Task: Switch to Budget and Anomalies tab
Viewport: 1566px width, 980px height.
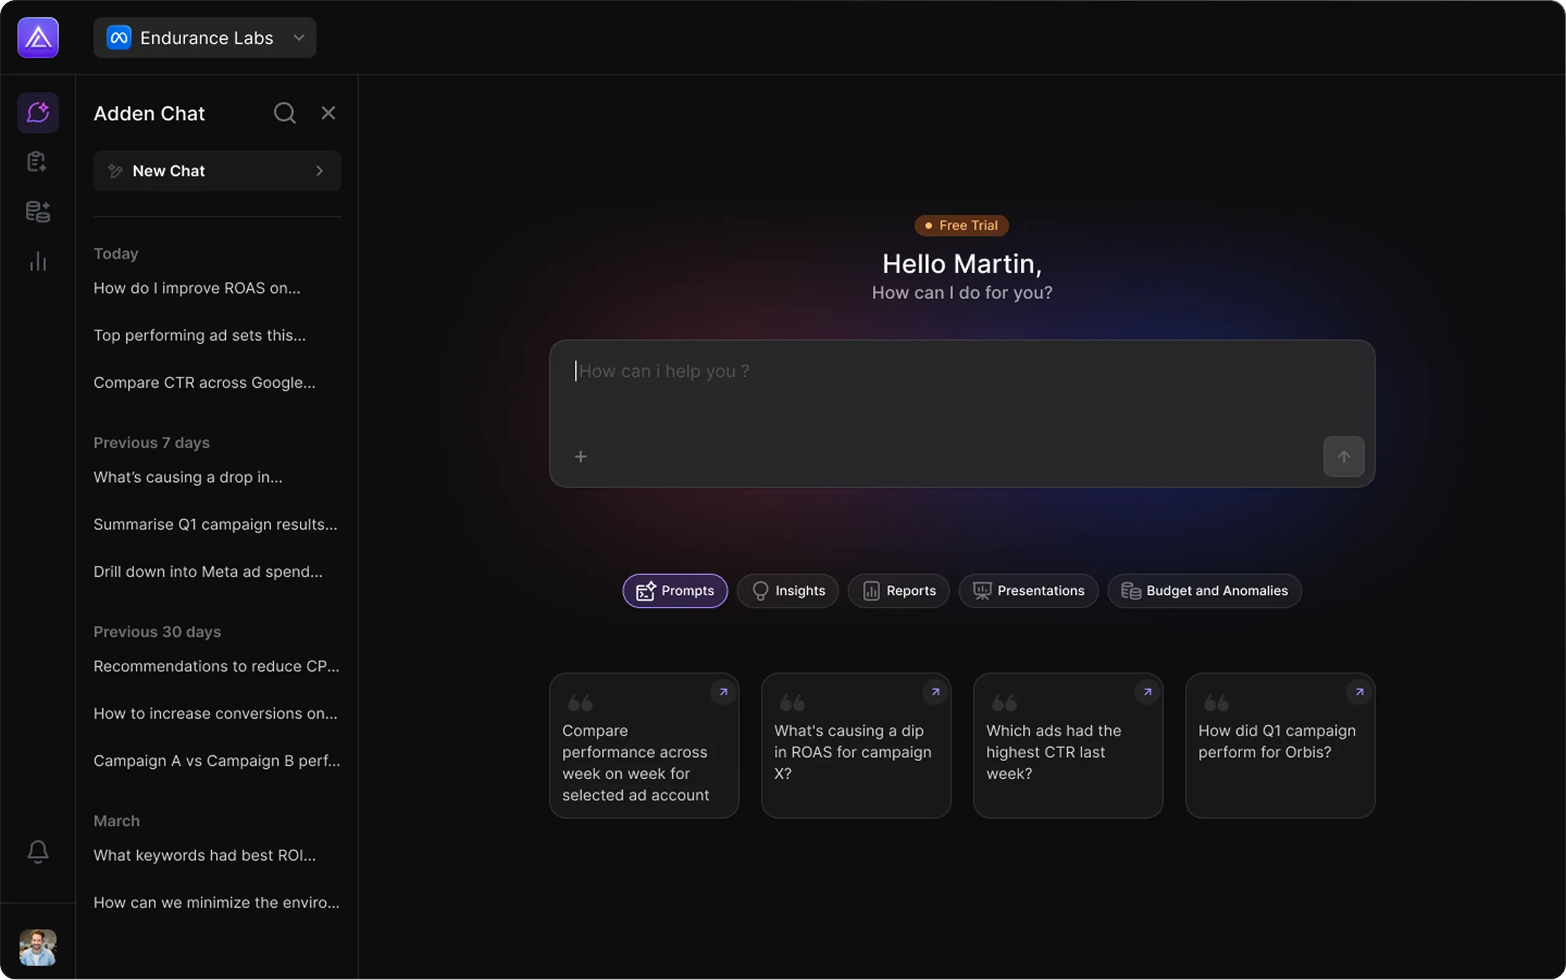Action: (x=1204, y=590)
